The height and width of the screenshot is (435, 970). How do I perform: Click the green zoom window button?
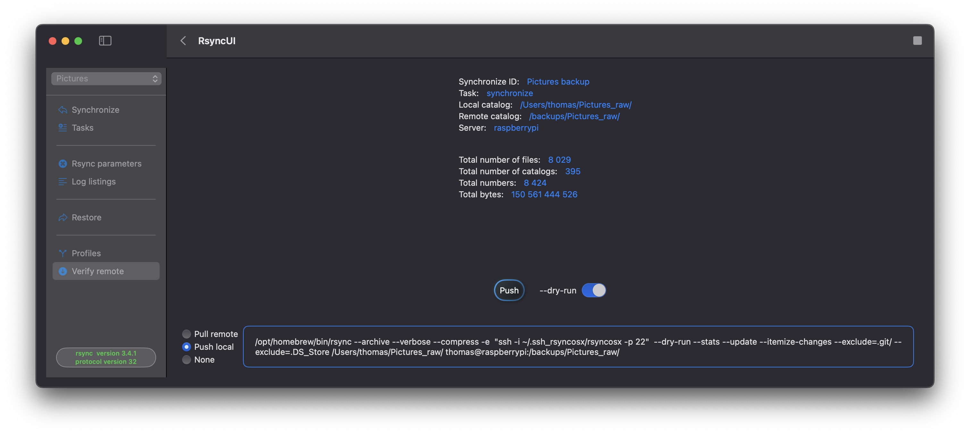(78, 41)
